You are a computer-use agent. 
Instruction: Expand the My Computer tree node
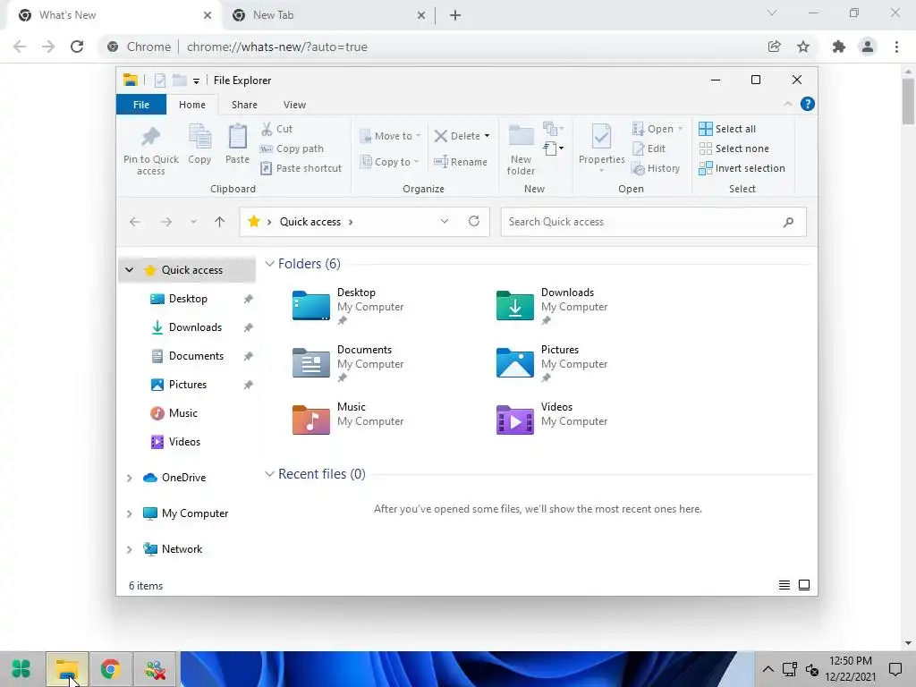coord(129,513)
